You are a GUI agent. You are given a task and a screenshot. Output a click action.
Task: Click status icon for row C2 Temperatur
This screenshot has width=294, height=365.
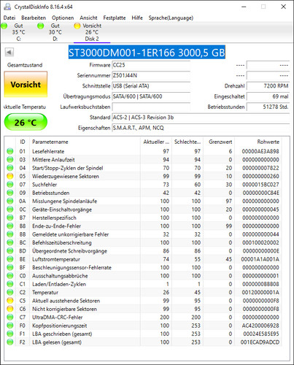[10, 292]
